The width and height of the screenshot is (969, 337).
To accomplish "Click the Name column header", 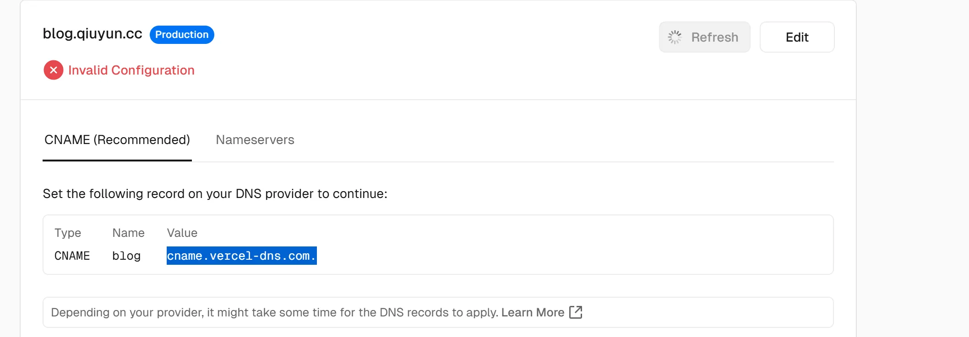I will click(x=129, y=233).
